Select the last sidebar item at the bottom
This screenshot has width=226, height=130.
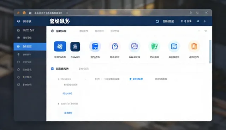click(x=30, y=85)
